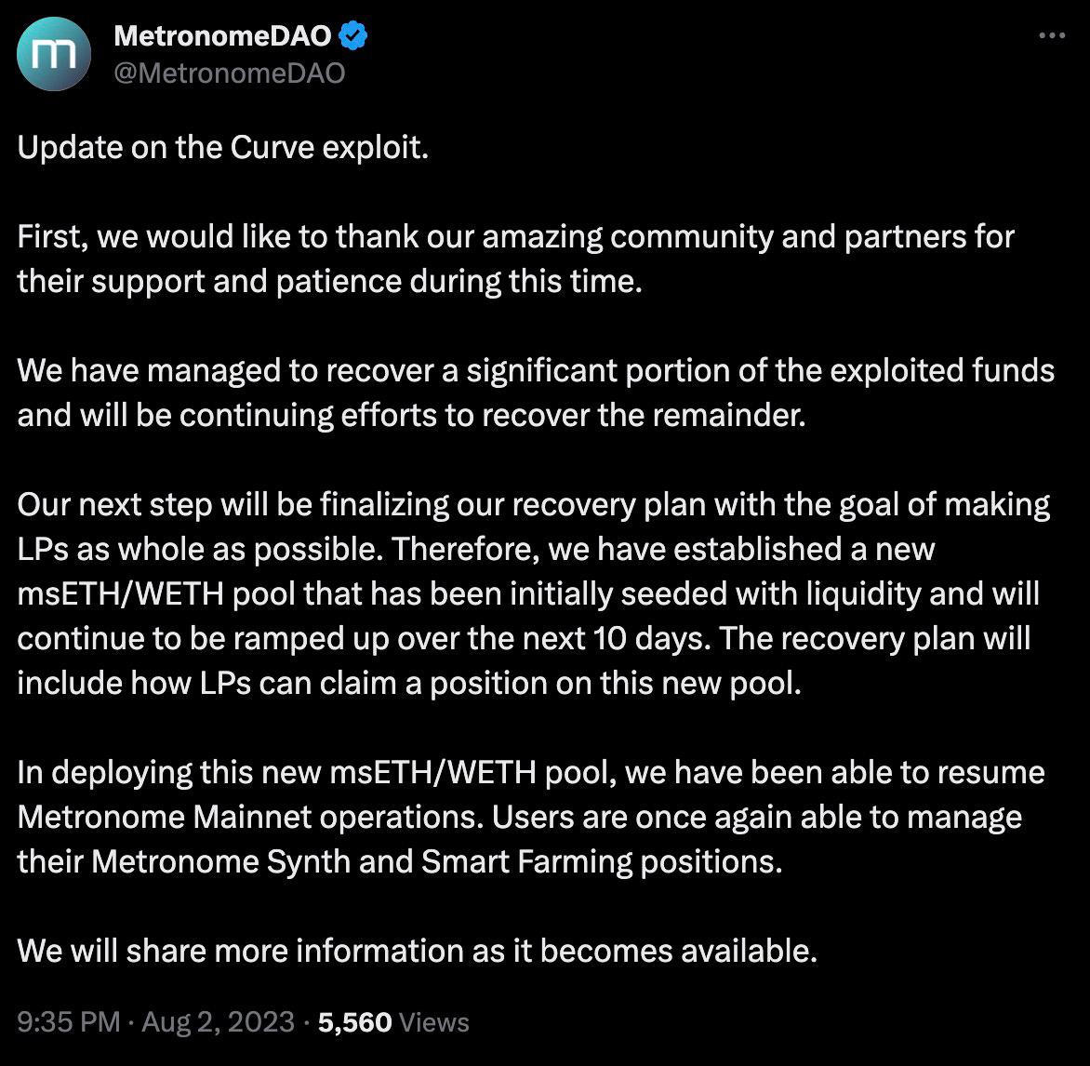Click the 9:35 PM timestamp
The height and width of the screenshot is (1066, 1090).
69,1022
